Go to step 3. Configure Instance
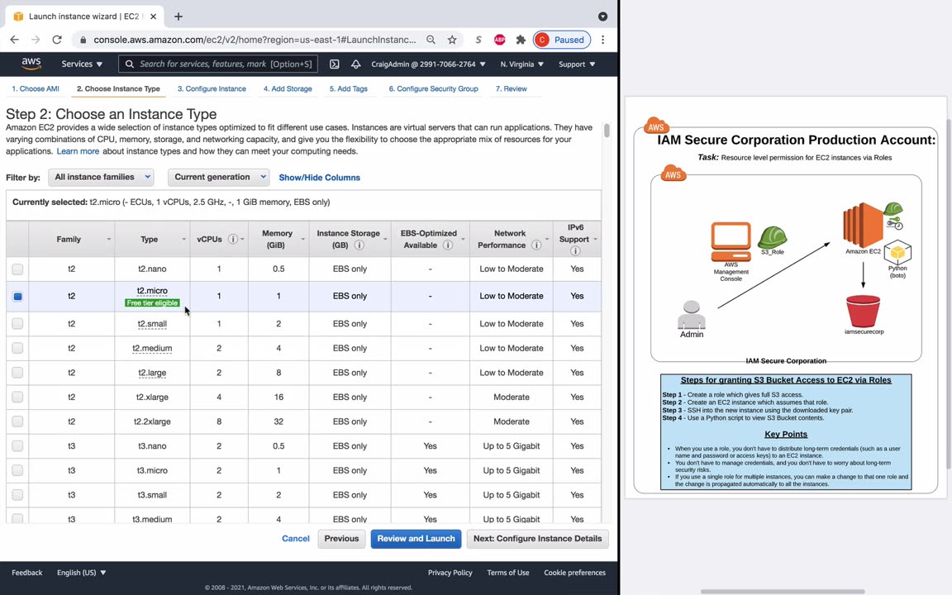Viewport: 952px width, 595px height. 212,88
